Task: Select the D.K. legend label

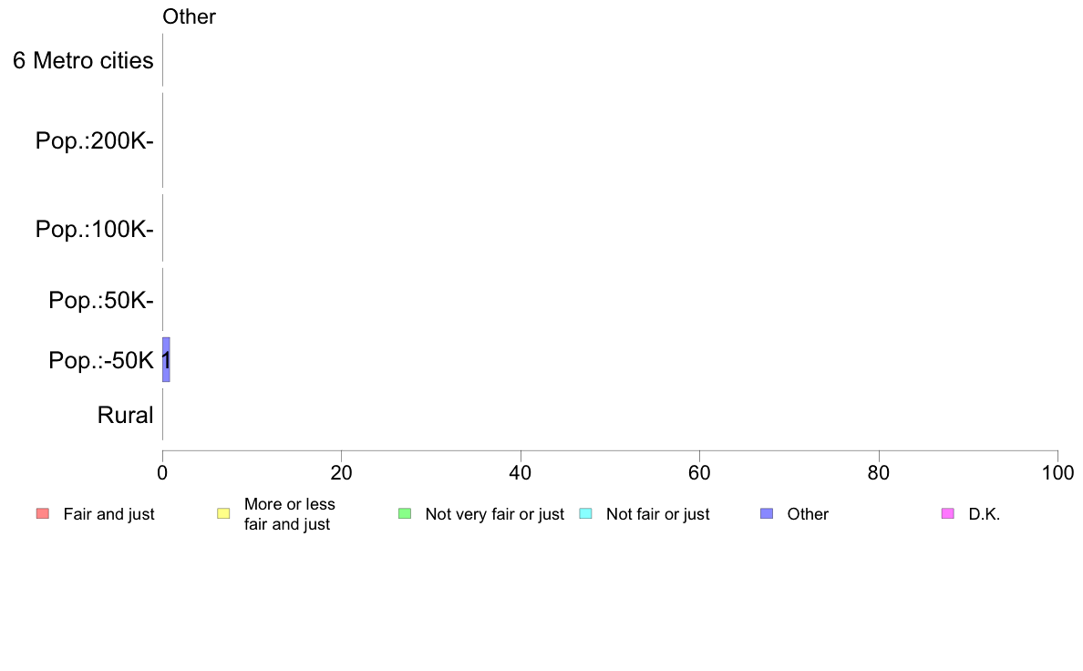Action: pos(985,514)
